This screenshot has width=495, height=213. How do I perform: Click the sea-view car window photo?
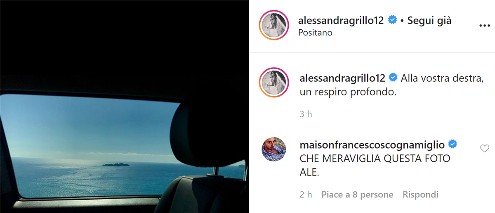point(124,106)
